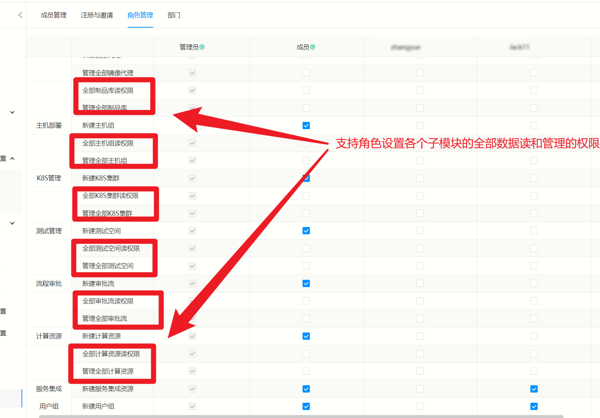Uncheck lack11 permission for 新建用户组
The image size is (600, 418).
[534, 406]
